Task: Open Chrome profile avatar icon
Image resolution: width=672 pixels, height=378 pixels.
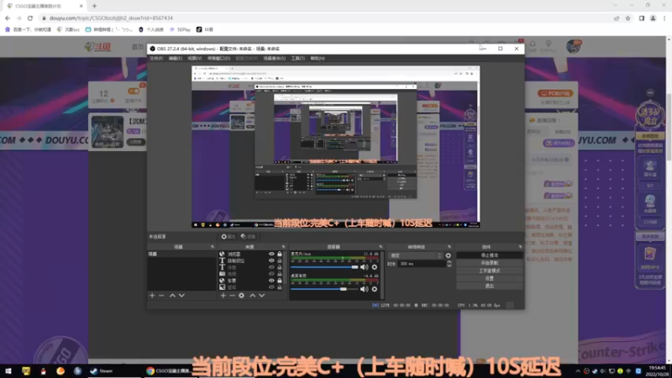Action: (x=653, y=18)
